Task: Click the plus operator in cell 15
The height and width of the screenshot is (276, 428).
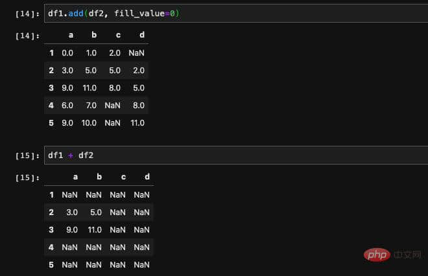Action: (x=71, y=155)
